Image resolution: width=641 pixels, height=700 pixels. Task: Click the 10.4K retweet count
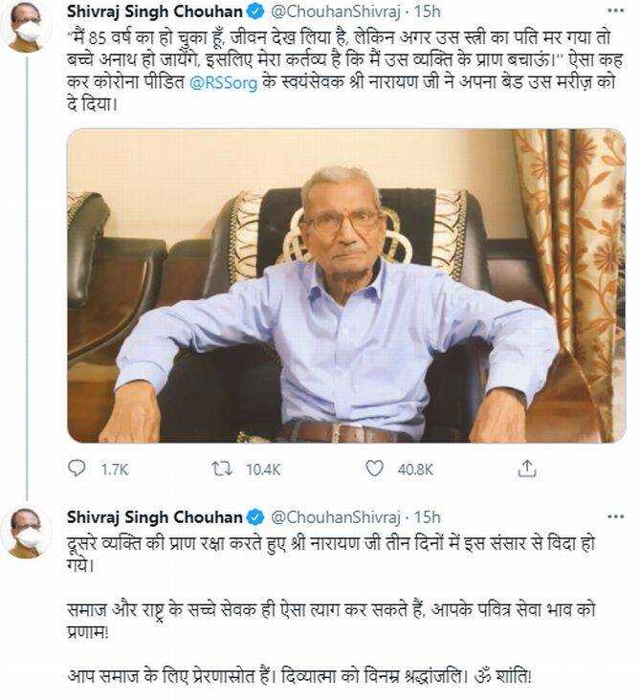[262, 470]
